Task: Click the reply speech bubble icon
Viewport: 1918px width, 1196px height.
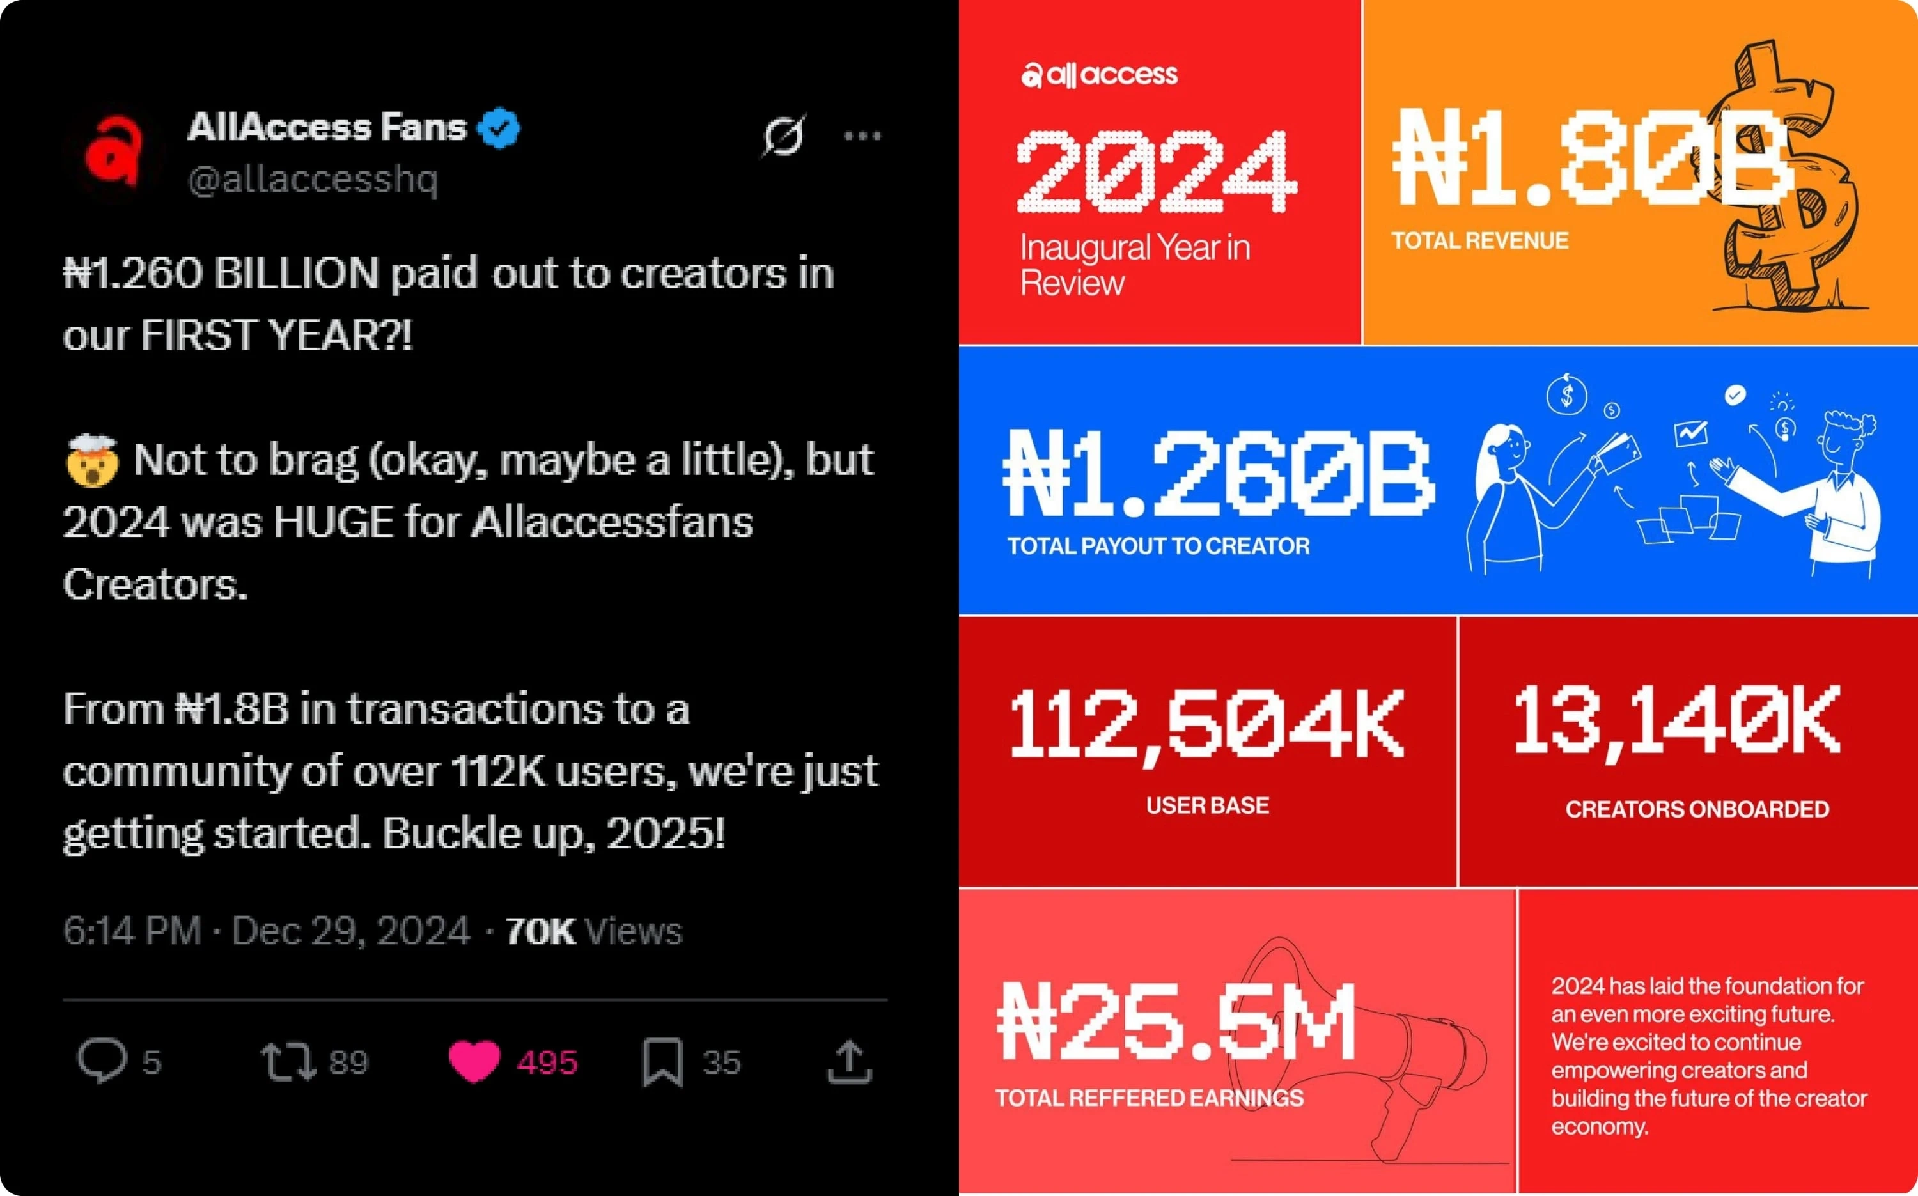Action: 102,1060
